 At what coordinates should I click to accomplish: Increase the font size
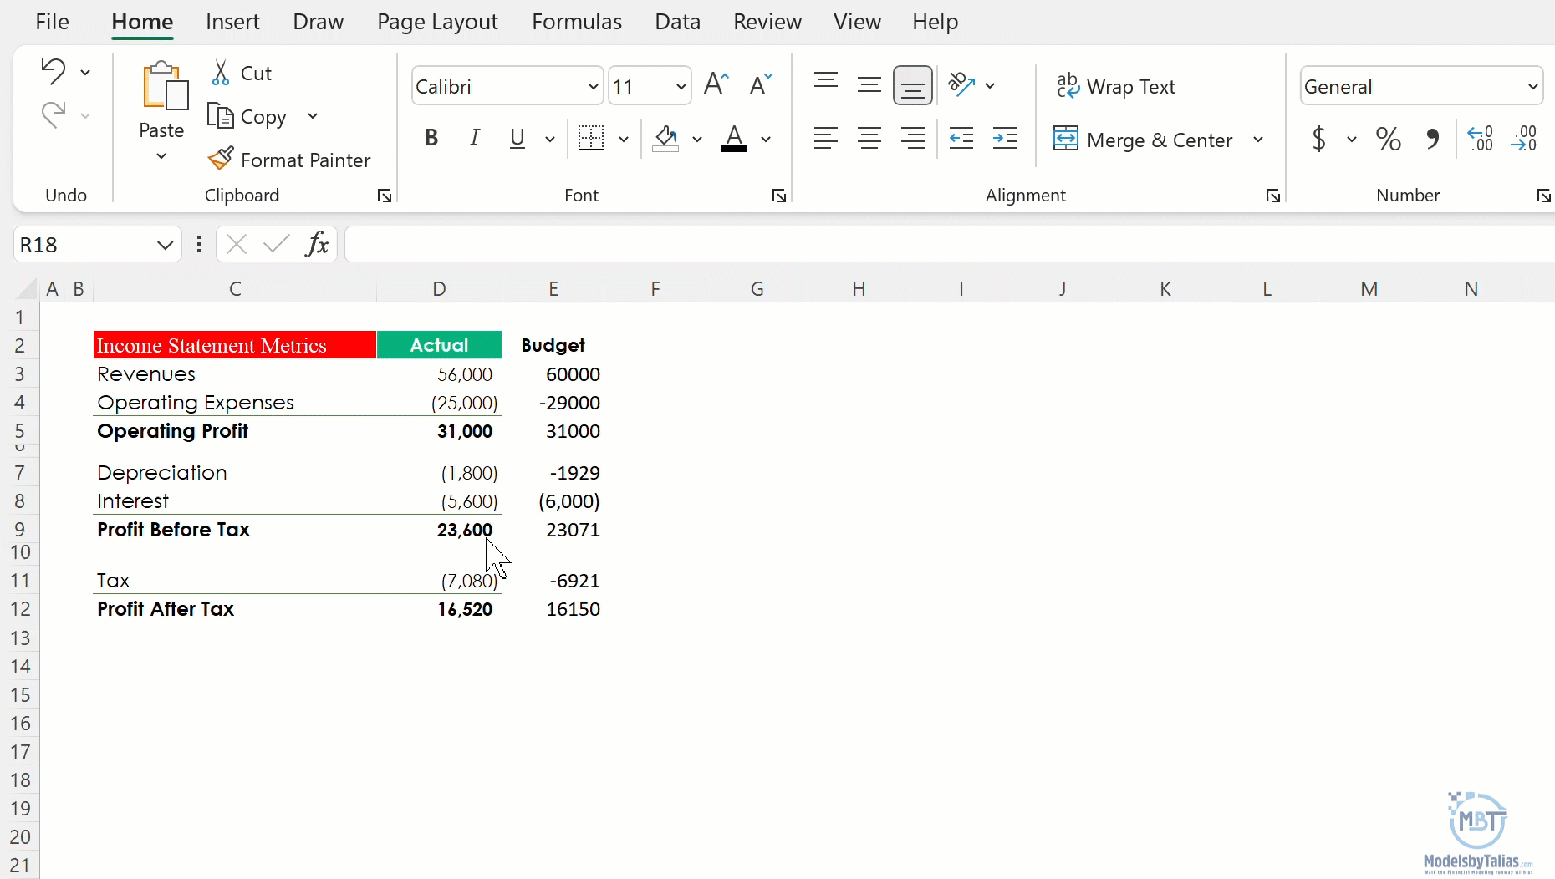pos(716,84)
